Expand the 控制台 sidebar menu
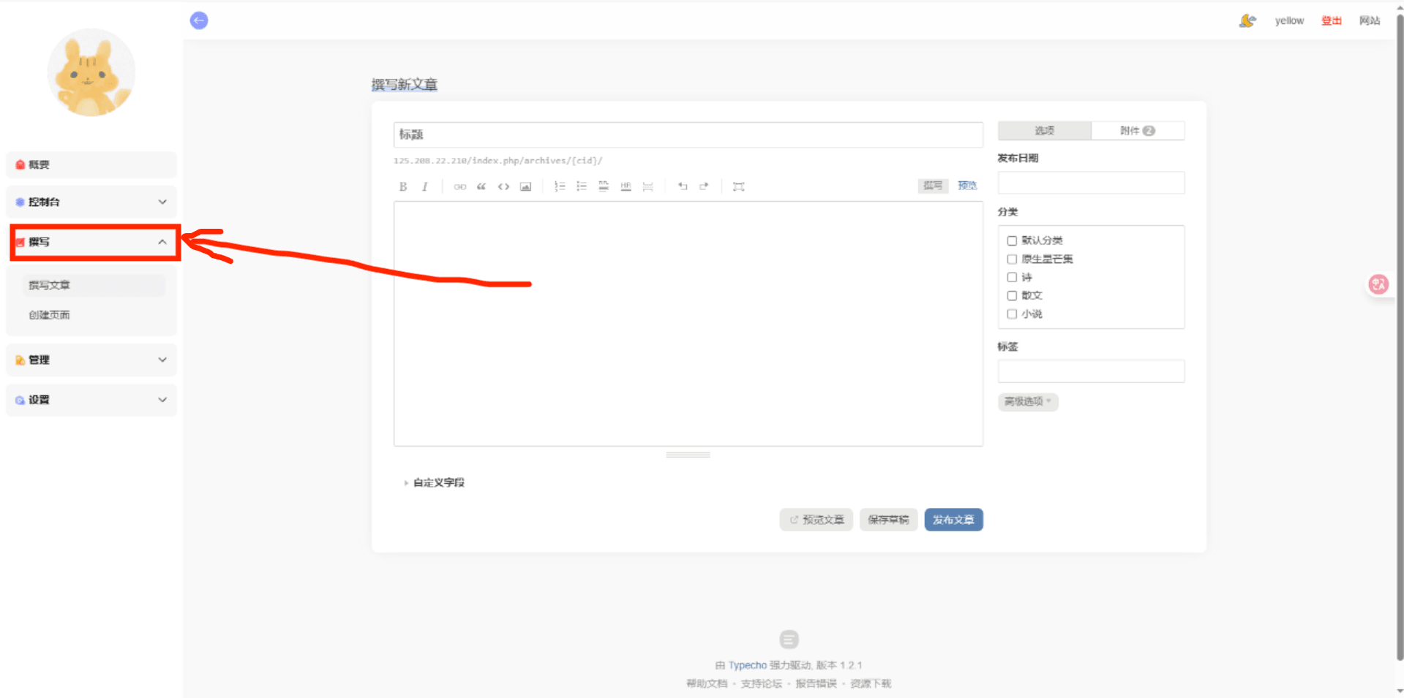 tap(91, 202)
